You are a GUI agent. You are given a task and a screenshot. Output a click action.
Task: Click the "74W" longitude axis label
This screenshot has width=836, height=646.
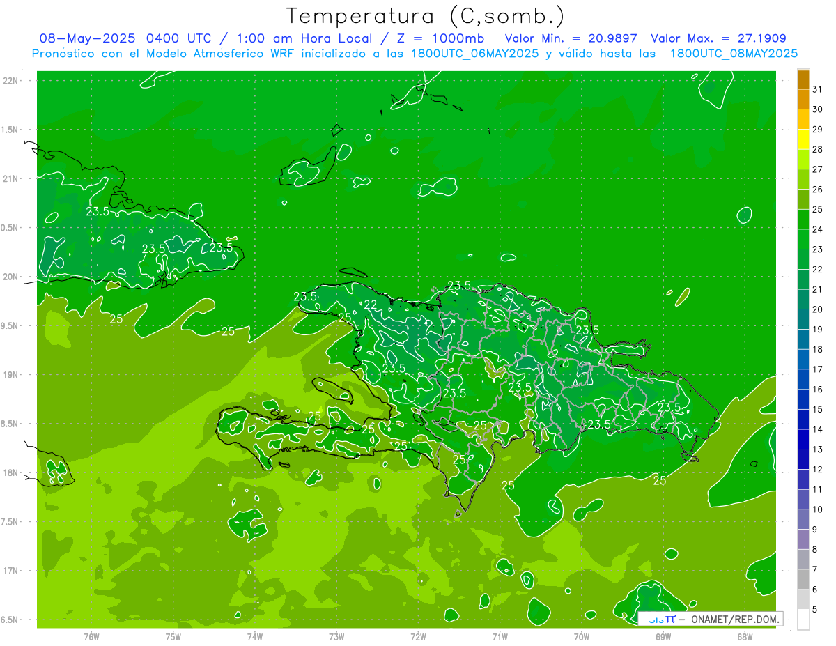255,636
